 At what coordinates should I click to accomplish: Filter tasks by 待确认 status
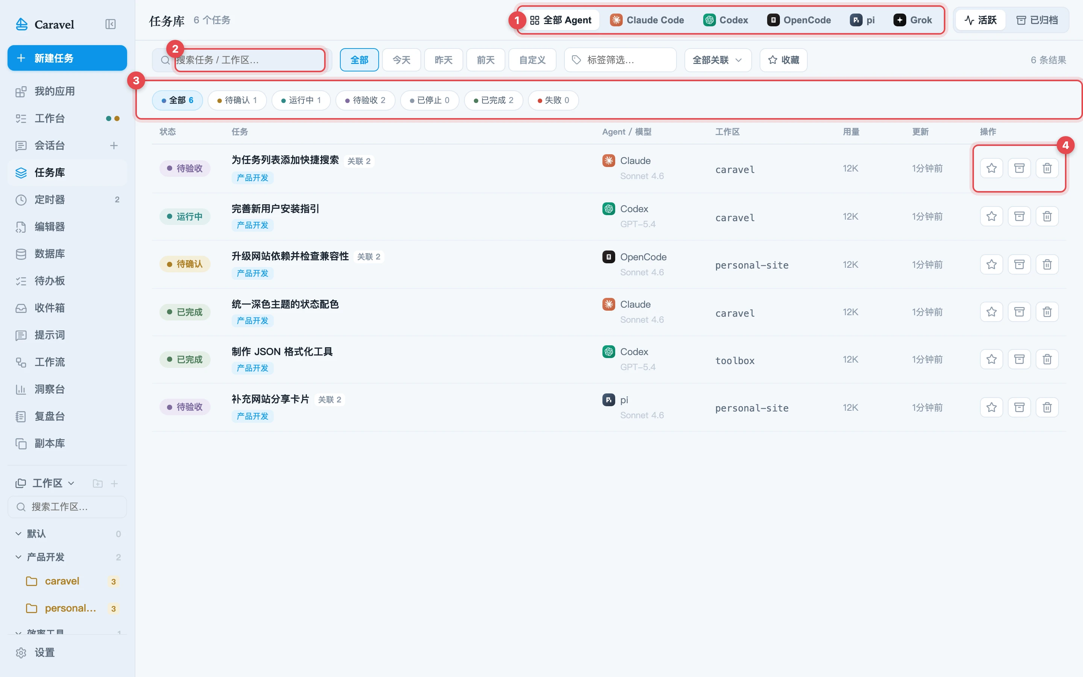237,100
